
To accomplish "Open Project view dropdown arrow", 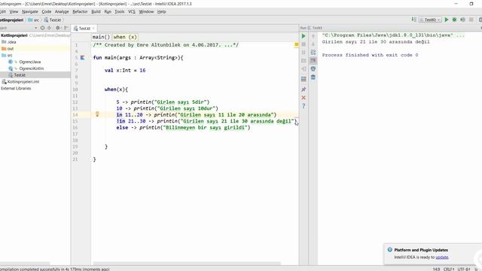I will (x=35, y=28).
